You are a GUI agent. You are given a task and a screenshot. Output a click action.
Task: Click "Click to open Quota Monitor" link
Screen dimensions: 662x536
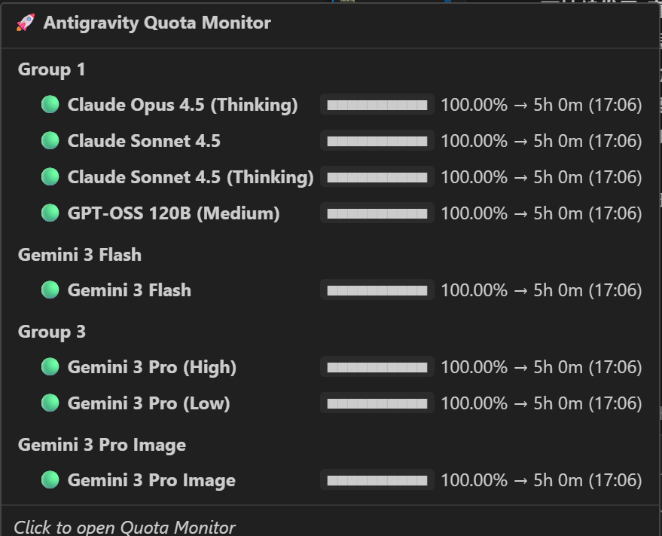pyautogui.click(x=124, y=527)
